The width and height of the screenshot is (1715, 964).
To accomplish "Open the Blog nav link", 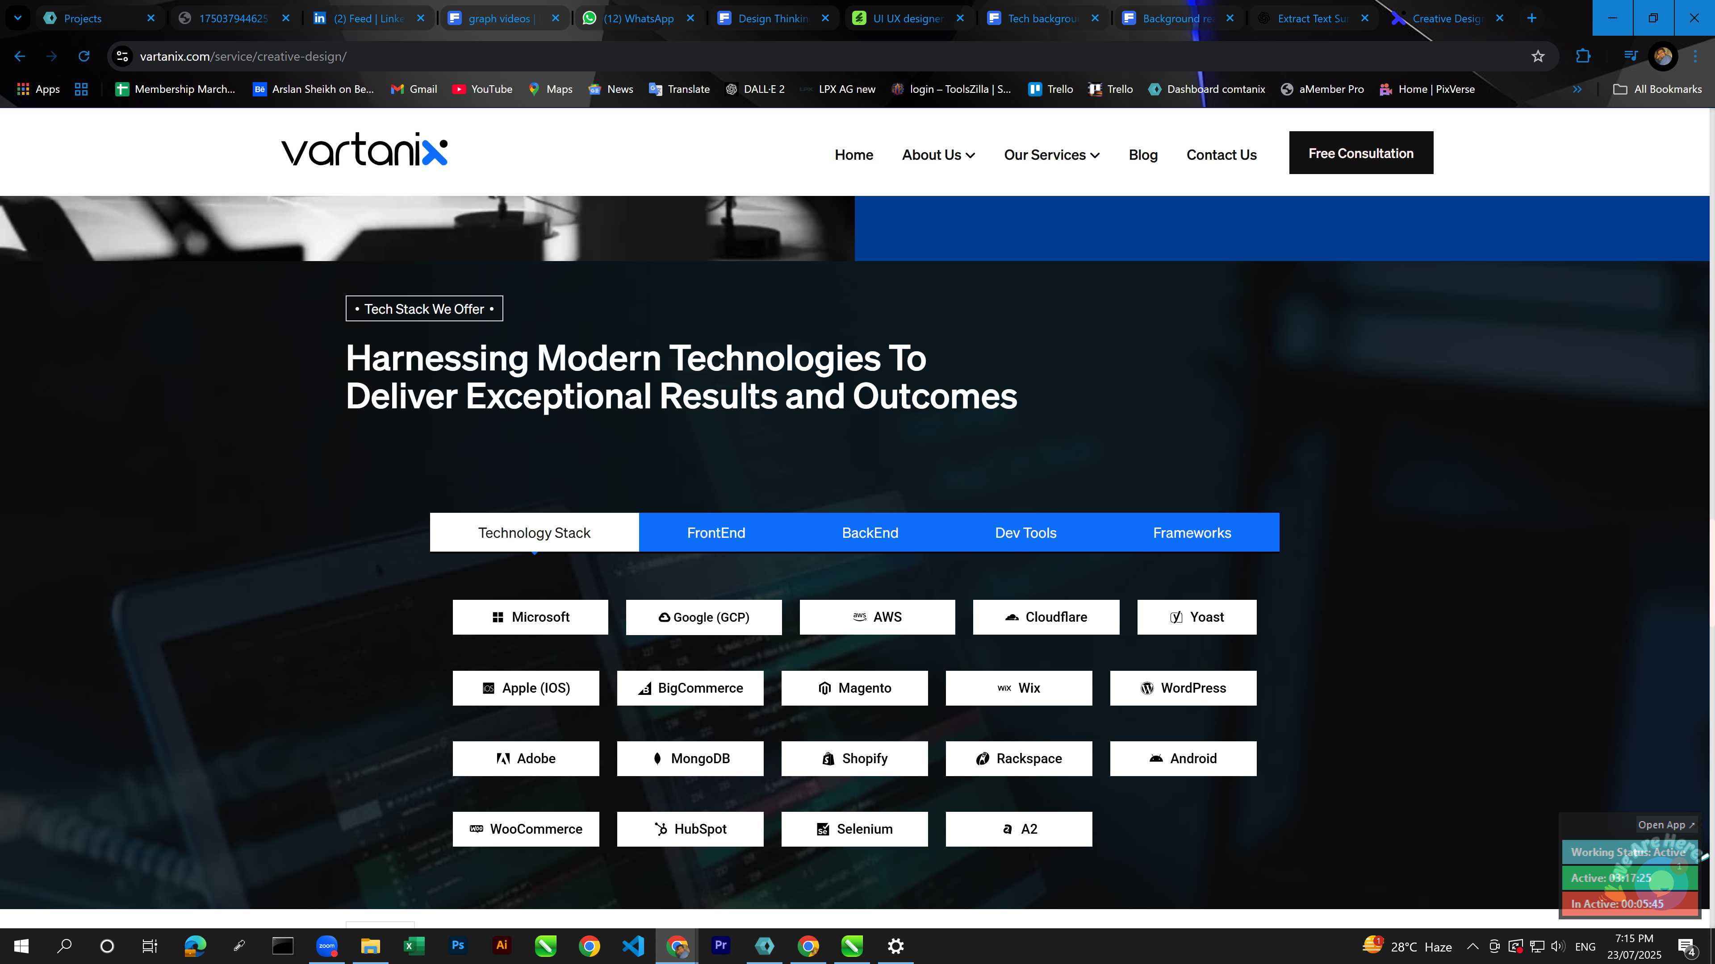I will (1143, 155).
